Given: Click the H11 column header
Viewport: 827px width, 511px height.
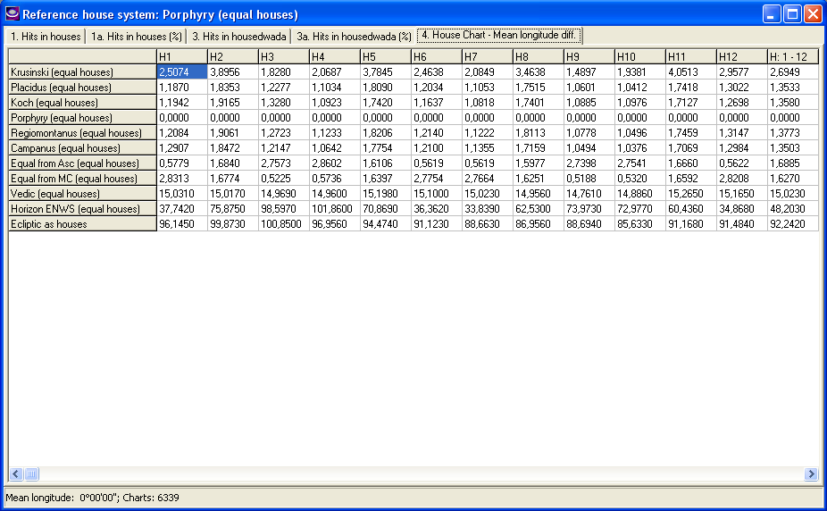Looking at the screenshot, I should (691, 56).
